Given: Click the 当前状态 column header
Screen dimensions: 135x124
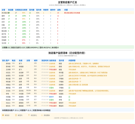Looking at the screenshot, I should [x=53, y=61].
